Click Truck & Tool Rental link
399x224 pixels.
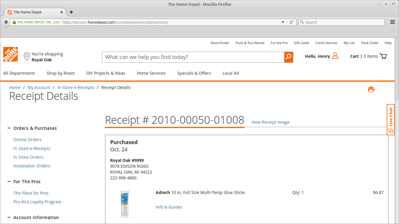coord(250,43)
